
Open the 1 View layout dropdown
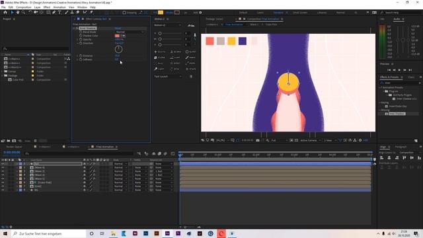330,140
